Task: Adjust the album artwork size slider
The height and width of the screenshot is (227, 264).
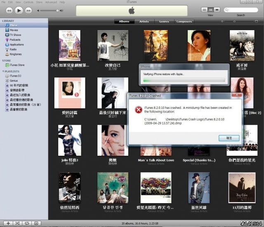Action: pyautogui.click(x=234, y=21)
